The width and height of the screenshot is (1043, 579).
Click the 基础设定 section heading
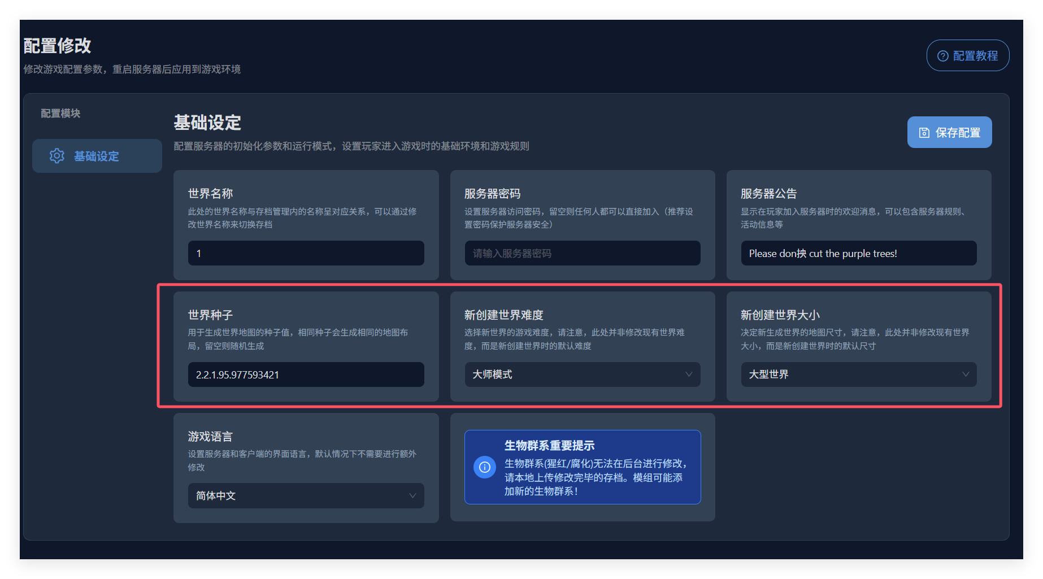[x=207, y=122]
